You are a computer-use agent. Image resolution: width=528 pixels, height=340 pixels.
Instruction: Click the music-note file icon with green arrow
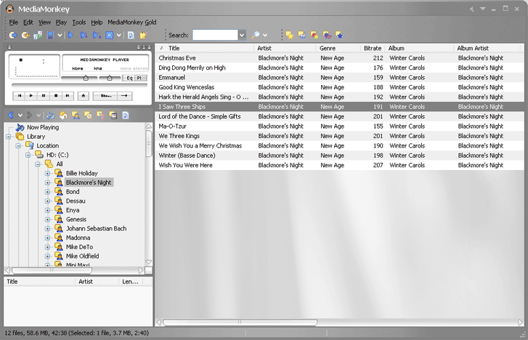(x=37, y=35)
